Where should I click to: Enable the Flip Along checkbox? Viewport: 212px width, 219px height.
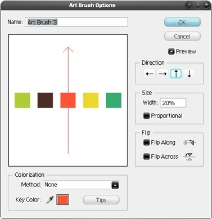point(146,142)
